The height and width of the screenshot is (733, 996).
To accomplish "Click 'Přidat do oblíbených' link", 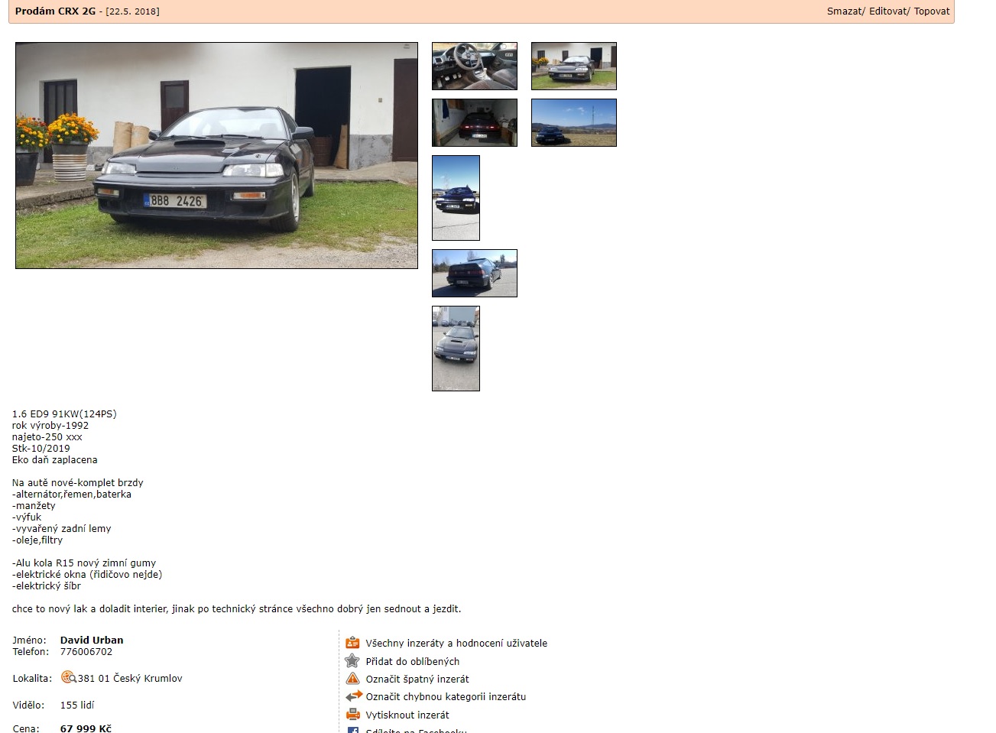I will 412,662.
